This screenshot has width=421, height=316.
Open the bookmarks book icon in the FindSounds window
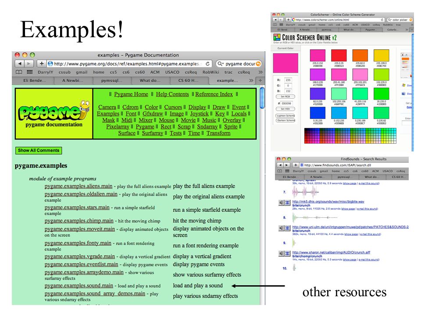point(279,171)
